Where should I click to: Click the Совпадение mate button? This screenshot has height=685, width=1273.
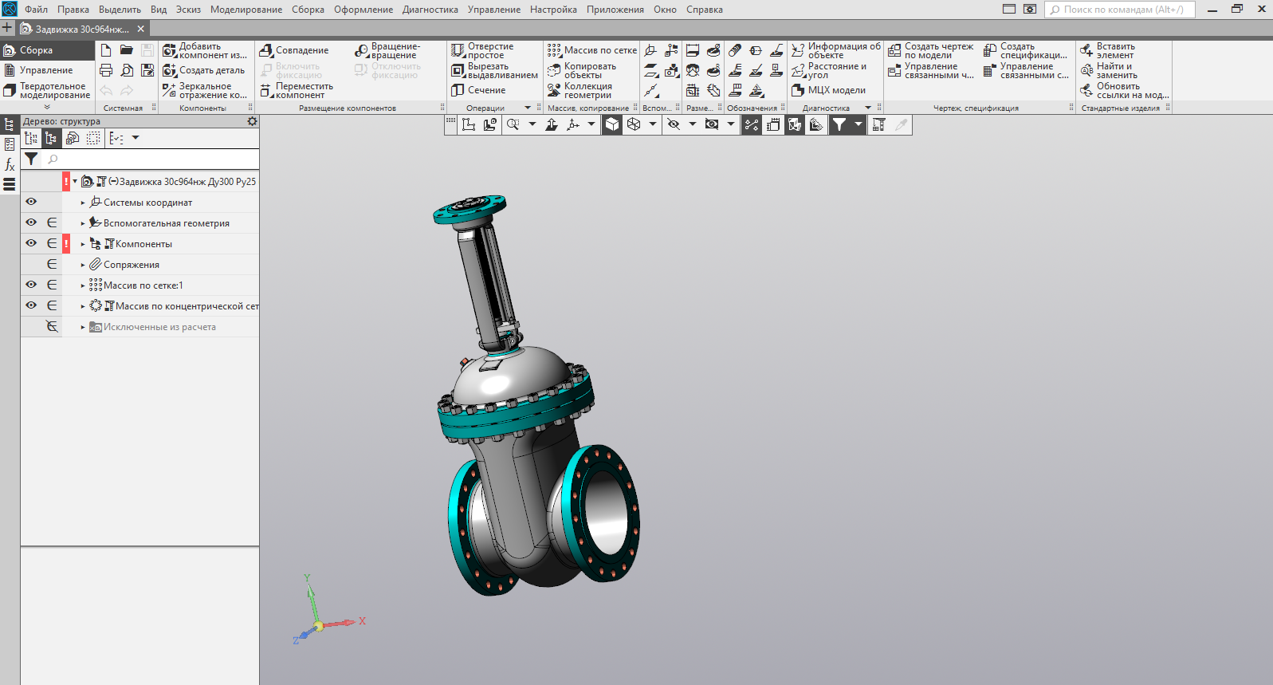tap(294, 50)
